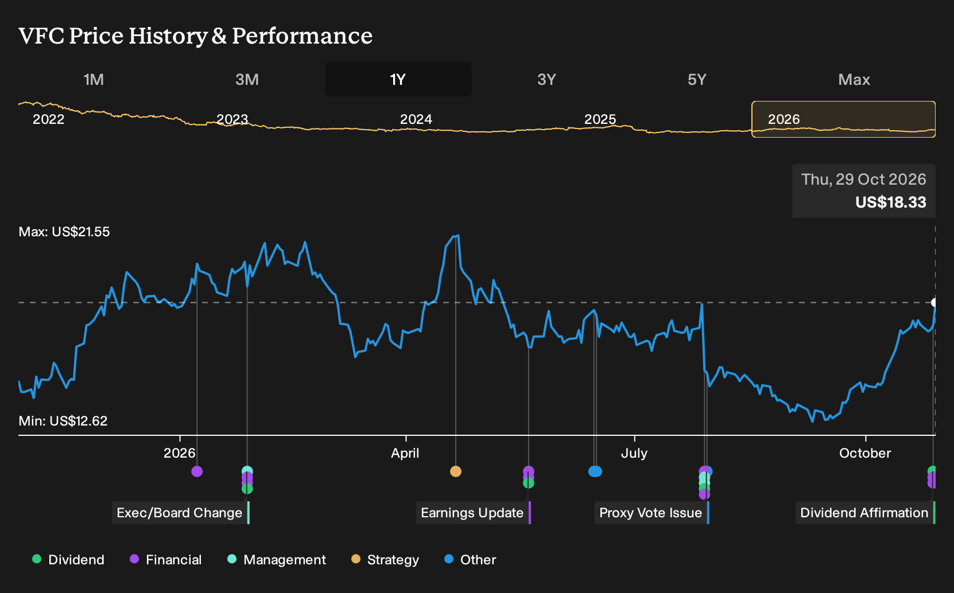Click the Min: US$12.62 label
The width and height of the screenshot is (954, 593).
pos(63,421)
